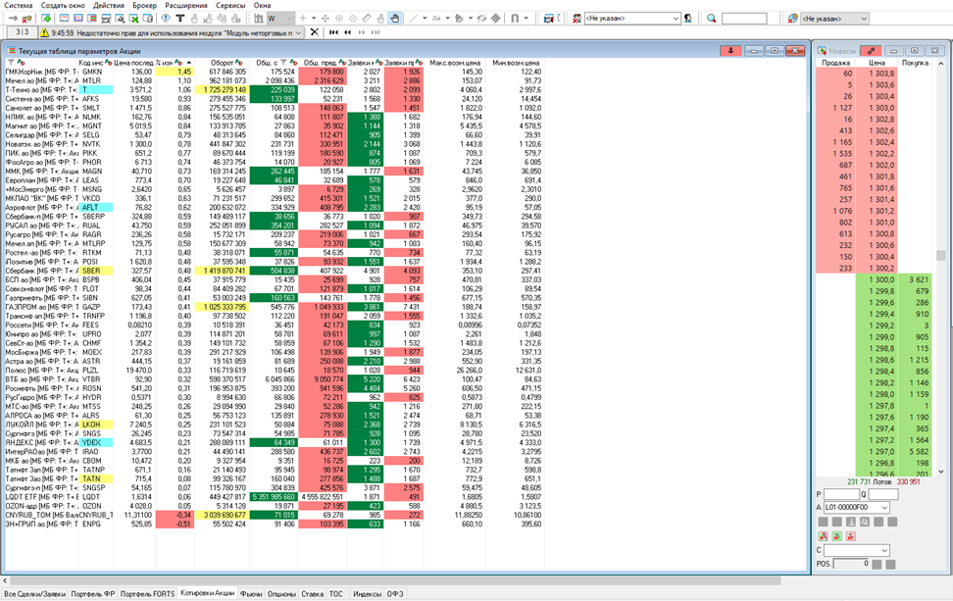This screenshot has height=601, width=953.
Task: Click the -0,51 percent change cell
Action: click(176, 524)
